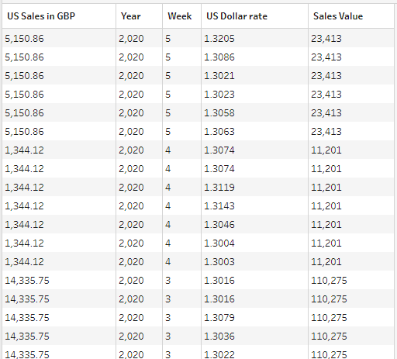Select the Week column header
Screen dimensions: 397x359
(181, 16)
